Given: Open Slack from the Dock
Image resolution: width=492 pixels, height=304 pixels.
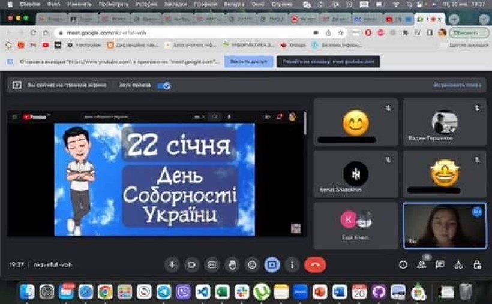Looking at the screenshot, I should 242,292.
